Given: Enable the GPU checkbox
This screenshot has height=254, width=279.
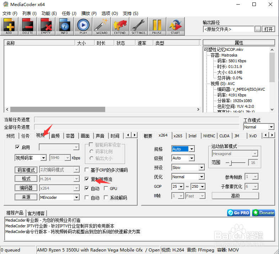Looking at the screenshot, I should [106, 188].
